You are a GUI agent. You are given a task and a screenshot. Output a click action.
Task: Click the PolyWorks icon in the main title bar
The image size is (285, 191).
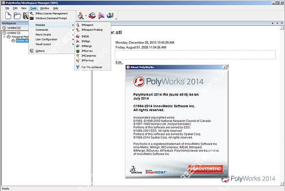click(x=3, y=3)
